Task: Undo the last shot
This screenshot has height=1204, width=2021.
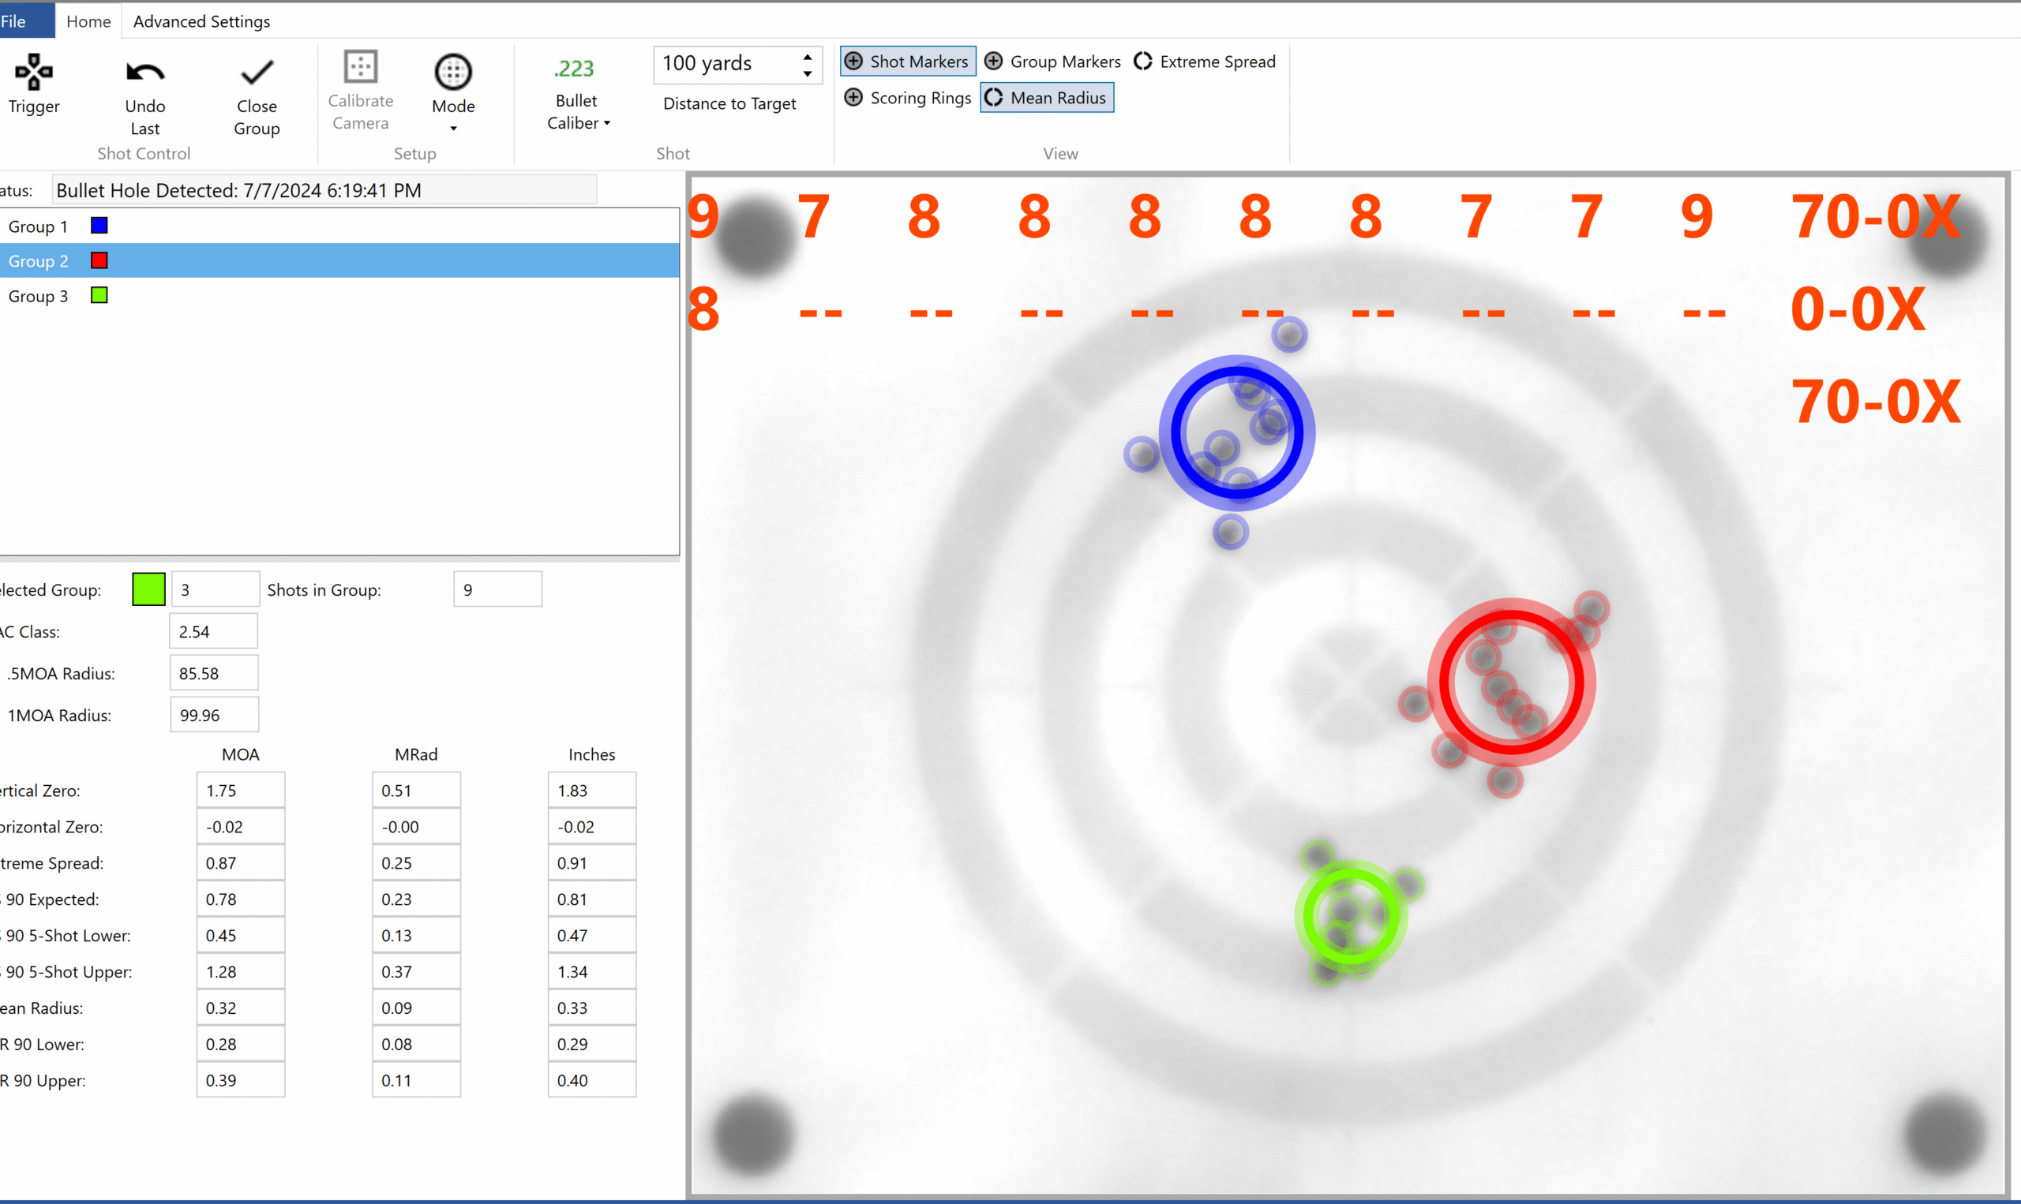Action: click(145, 73)
